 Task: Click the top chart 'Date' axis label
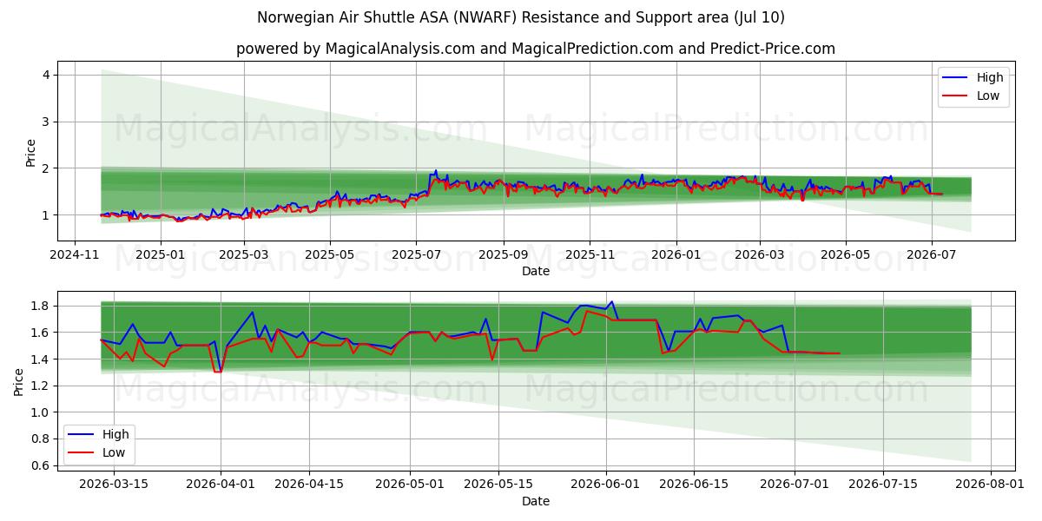tap(536, 271)
